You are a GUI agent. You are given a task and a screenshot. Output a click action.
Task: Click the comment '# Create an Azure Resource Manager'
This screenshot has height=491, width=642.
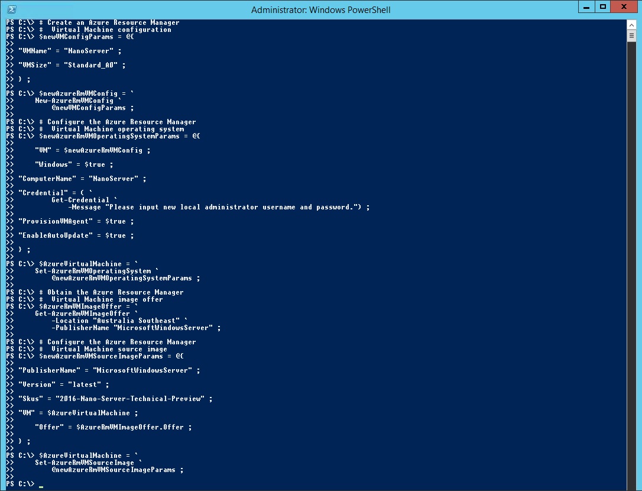(x=109, y=22)
